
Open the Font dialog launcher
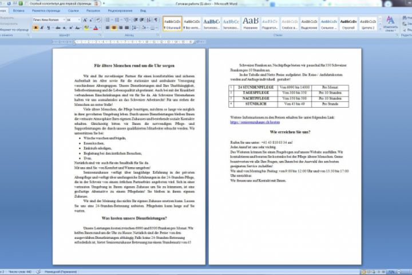pos(100,35)
